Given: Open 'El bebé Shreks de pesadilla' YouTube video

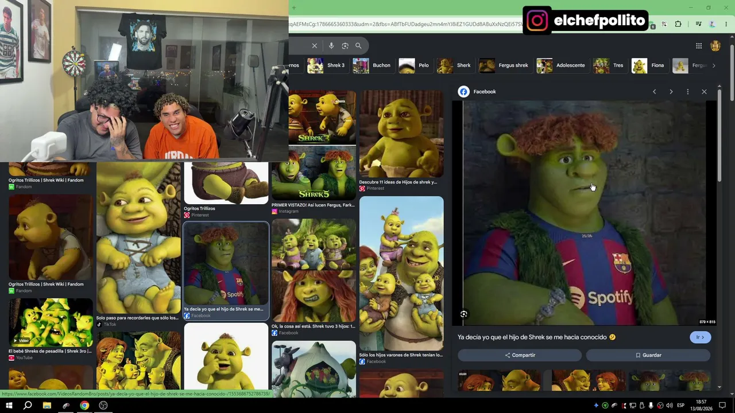Looking at the screenshot, I should pos(51,323).
